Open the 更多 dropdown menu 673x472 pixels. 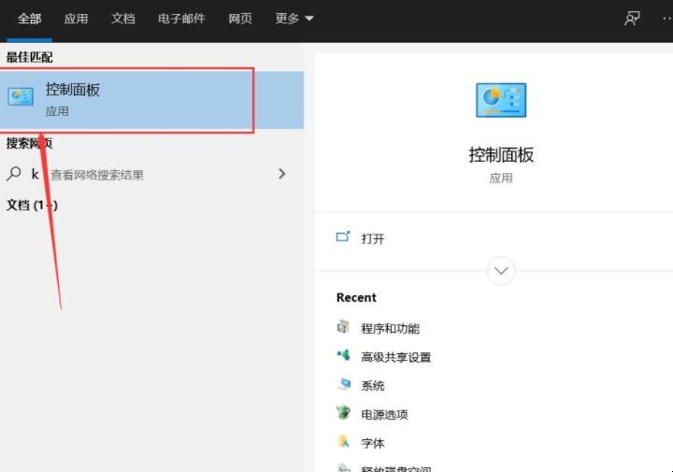click(x=294, y=19)
